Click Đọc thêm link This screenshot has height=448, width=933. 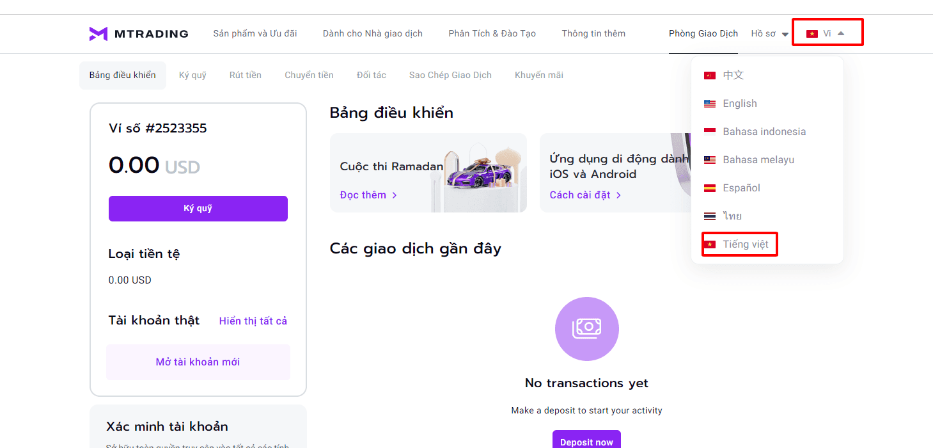coord(368,195)
